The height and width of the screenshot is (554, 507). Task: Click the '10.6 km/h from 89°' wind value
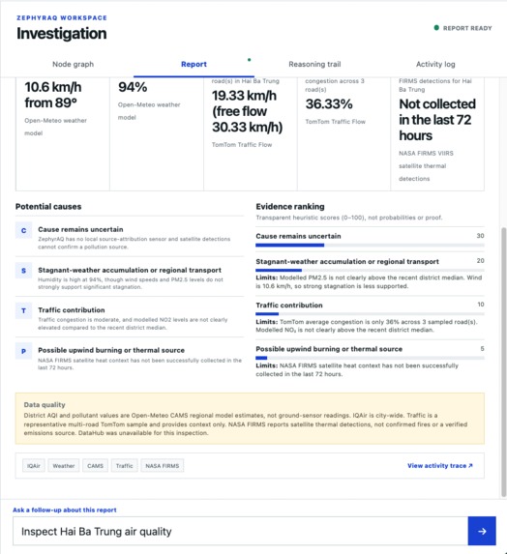click(x=53, y=95)
